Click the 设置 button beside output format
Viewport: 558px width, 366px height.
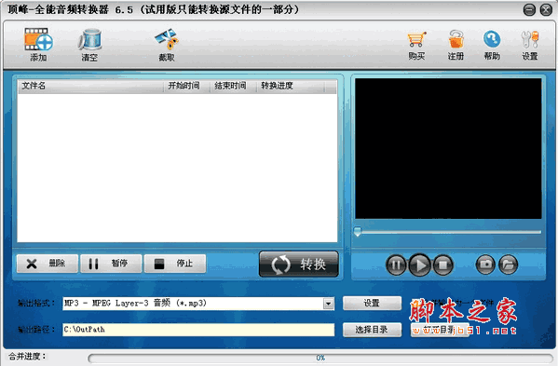pos(372,303)
